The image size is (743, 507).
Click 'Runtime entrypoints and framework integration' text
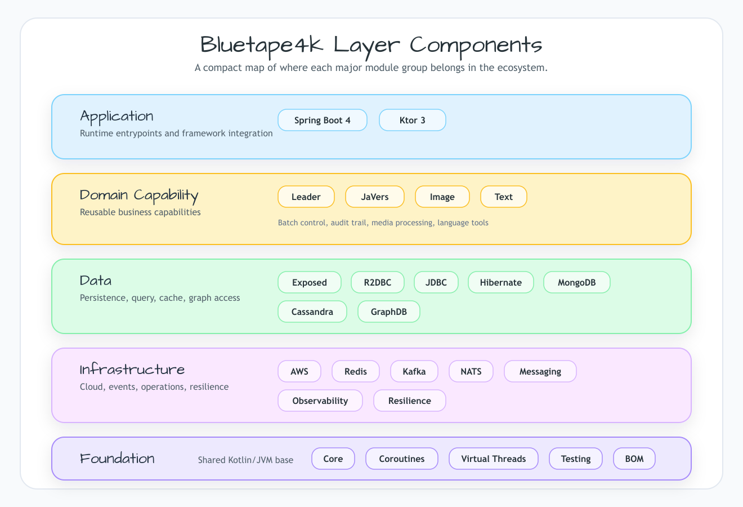176,134
